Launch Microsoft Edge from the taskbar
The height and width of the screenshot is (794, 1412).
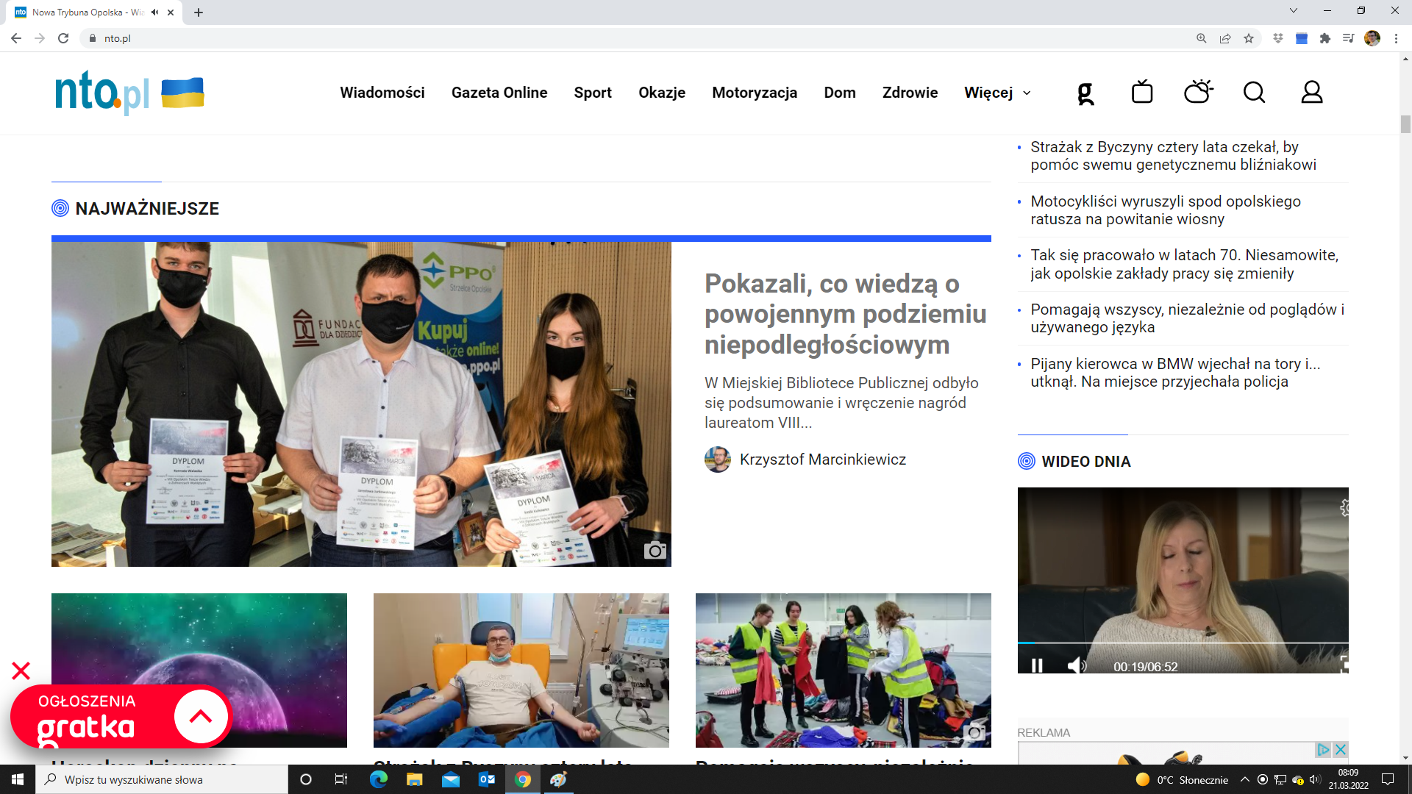click(379, 779)
